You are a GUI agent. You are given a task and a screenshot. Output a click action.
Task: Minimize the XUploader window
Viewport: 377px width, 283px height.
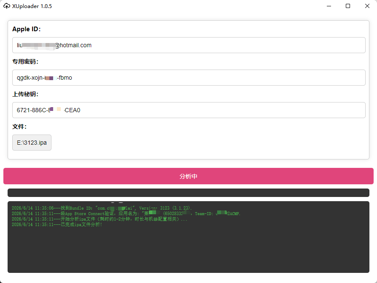coord(329,6)
